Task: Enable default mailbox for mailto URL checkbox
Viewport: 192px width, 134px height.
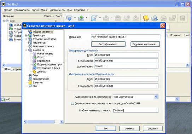Action: (x=72, y=103)
